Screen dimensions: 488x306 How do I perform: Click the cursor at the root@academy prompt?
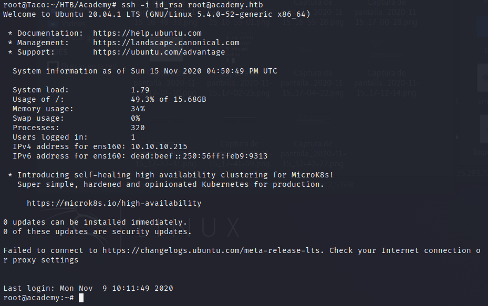click(x=81, y=298)
